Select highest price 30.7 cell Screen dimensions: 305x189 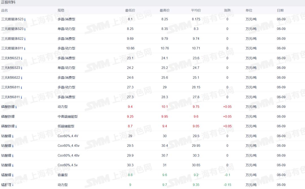(165, 155)
